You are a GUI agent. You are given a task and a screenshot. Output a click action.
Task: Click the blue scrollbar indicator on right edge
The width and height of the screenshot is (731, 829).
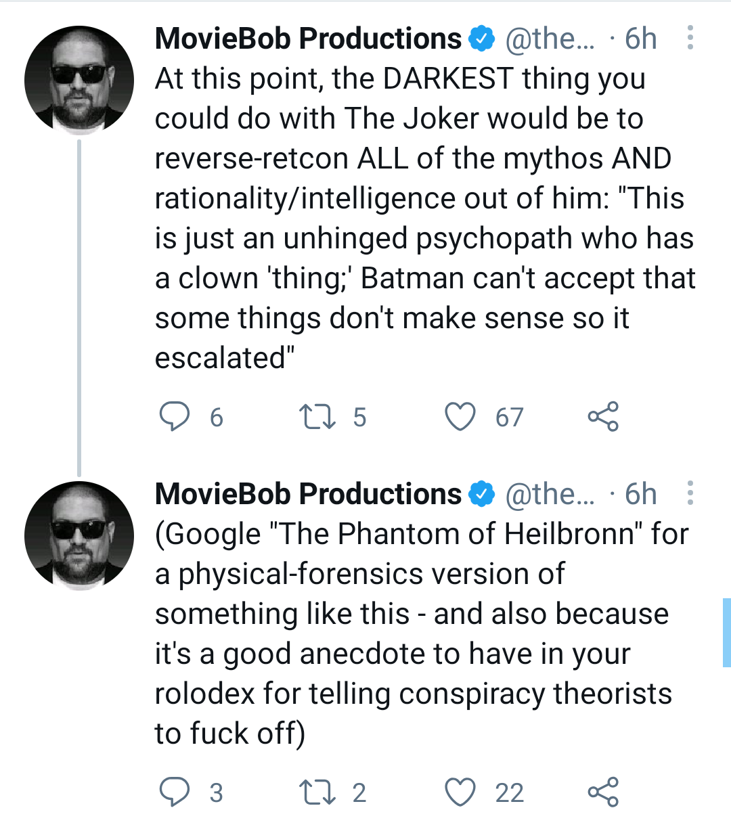(726, 633)
